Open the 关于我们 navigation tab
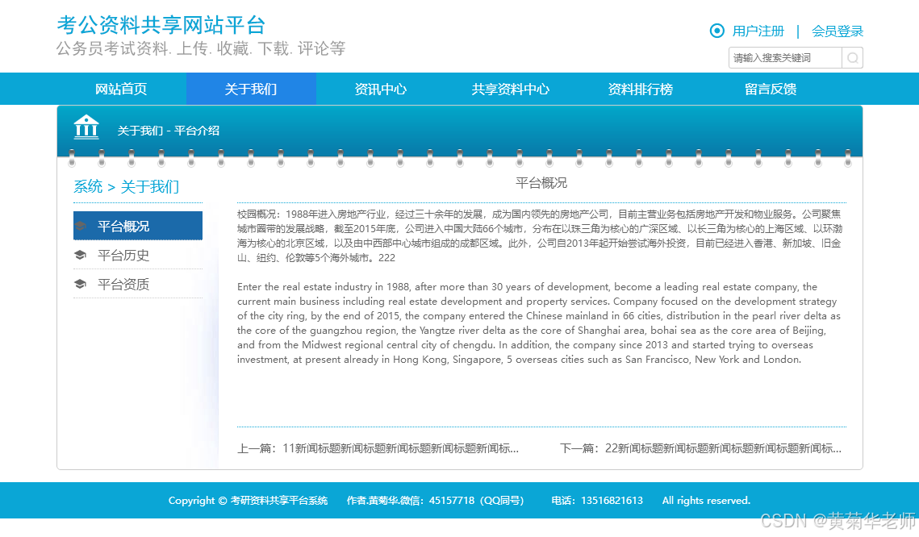Screen dimensions: 919x537 (x=251, y=89)
